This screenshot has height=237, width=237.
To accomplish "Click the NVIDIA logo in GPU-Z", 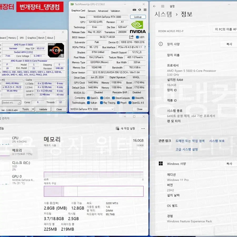I will [138, 27].
